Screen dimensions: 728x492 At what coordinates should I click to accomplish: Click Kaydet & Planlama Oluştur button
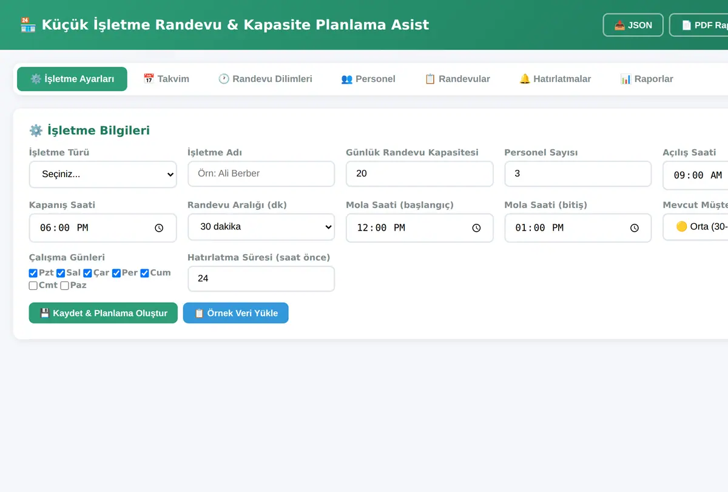103,313
